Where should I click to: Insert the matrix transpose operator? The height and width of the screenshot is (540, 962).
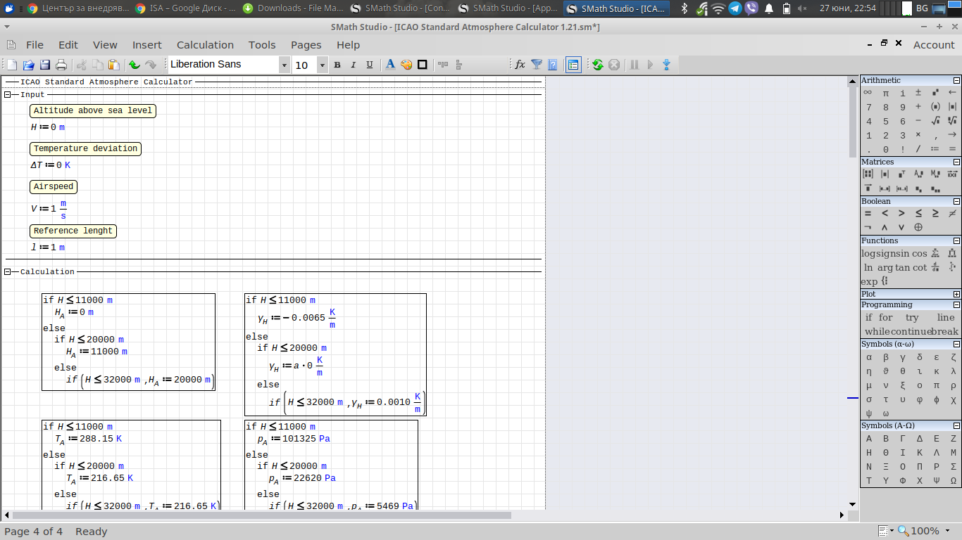point(902,174)
